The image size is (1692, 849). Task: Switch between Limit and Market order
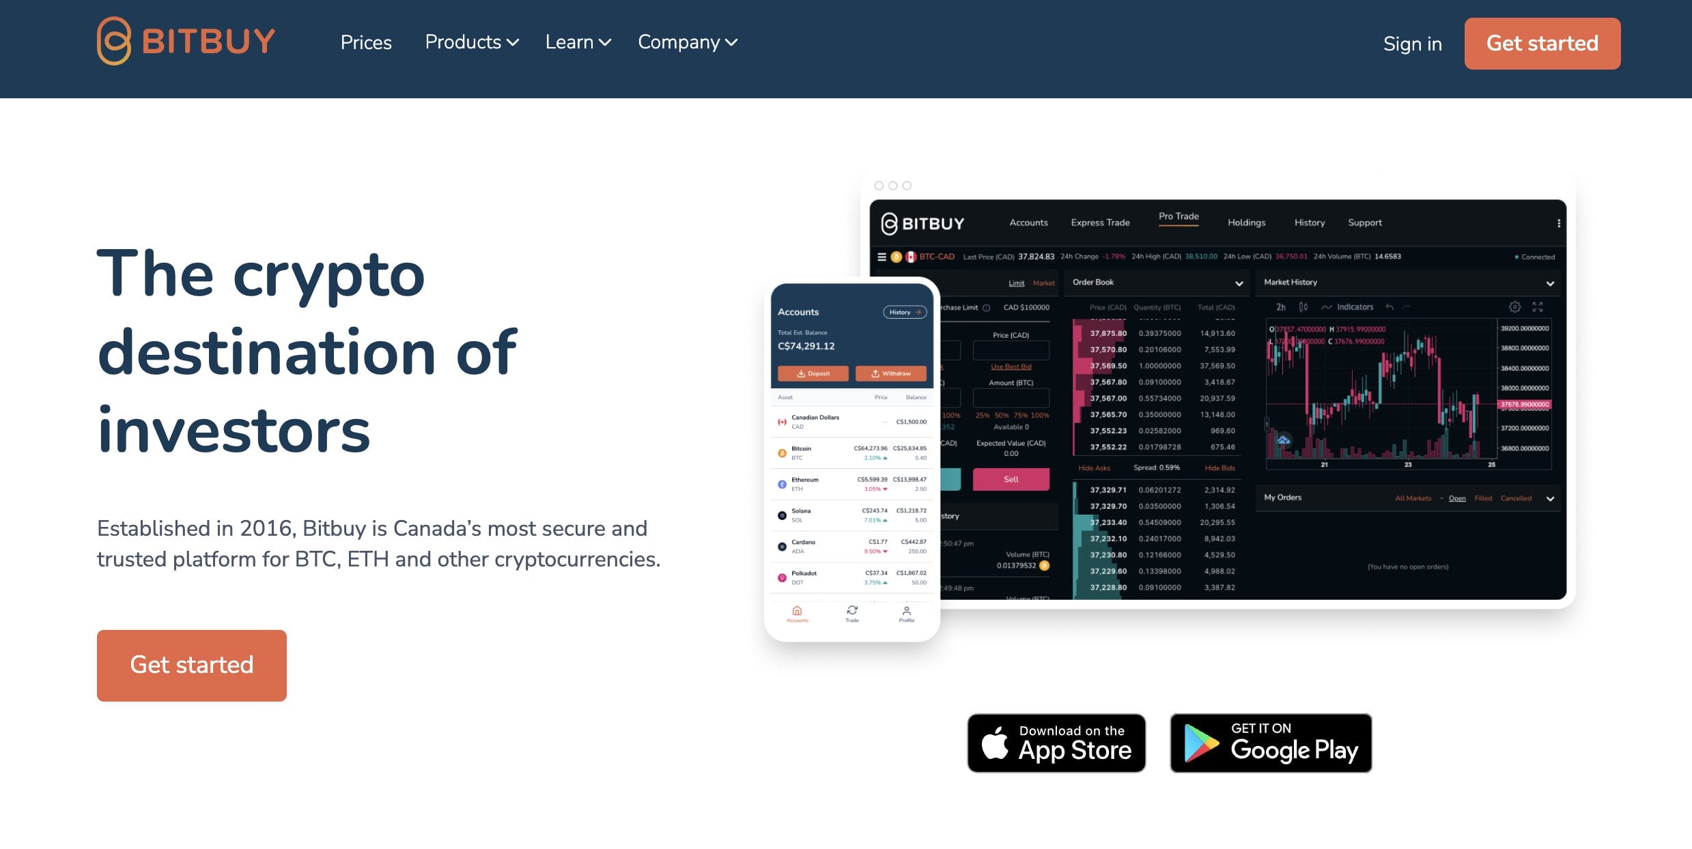pos(1041,283)
